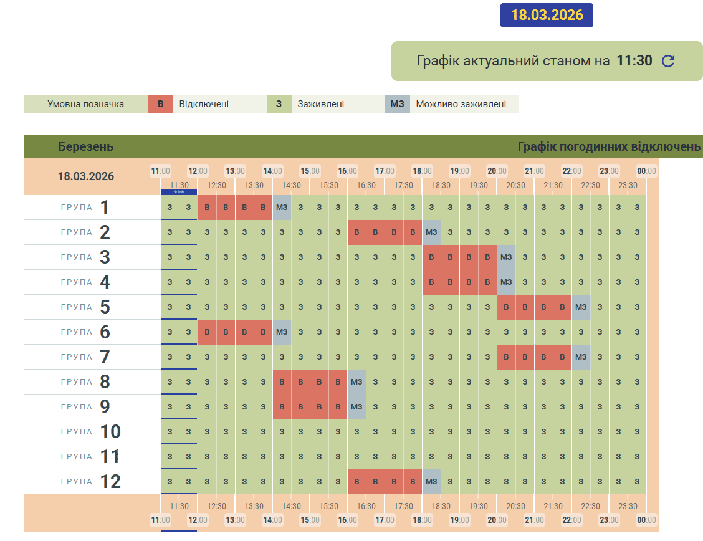
Task: Click the blue 18.03.2026 date button
Action: pyautogui.click(x=547, y=16)
